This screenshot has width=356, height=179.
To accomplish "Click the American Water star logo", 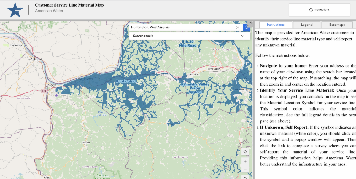I will (15, 10).
